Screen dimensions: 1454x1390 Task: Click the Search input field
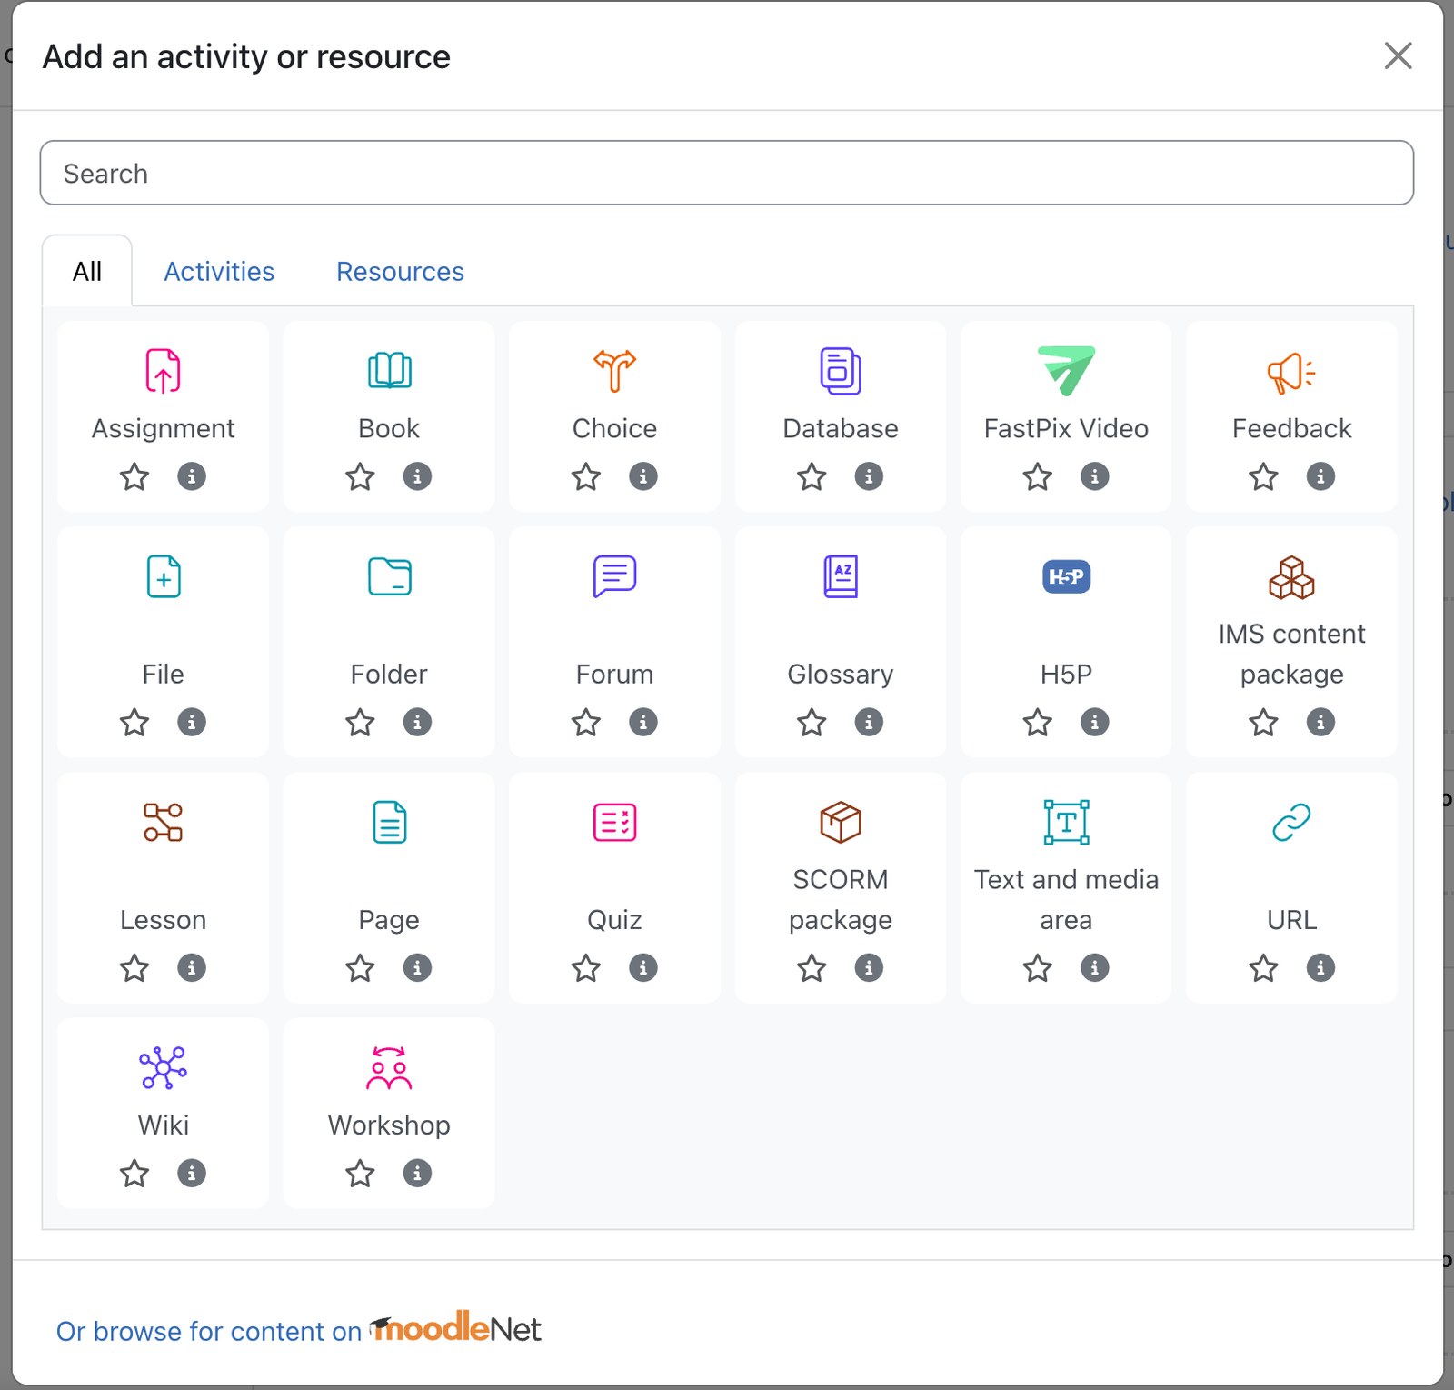click(x=727, y=173)
